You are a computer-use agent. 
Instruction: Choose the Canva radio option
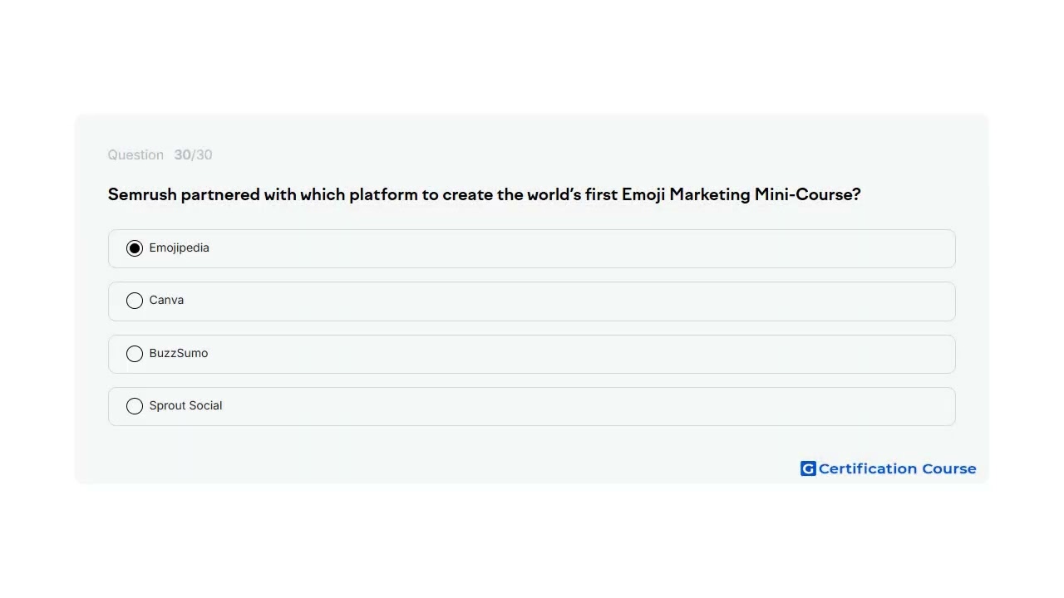click(135, 301)
